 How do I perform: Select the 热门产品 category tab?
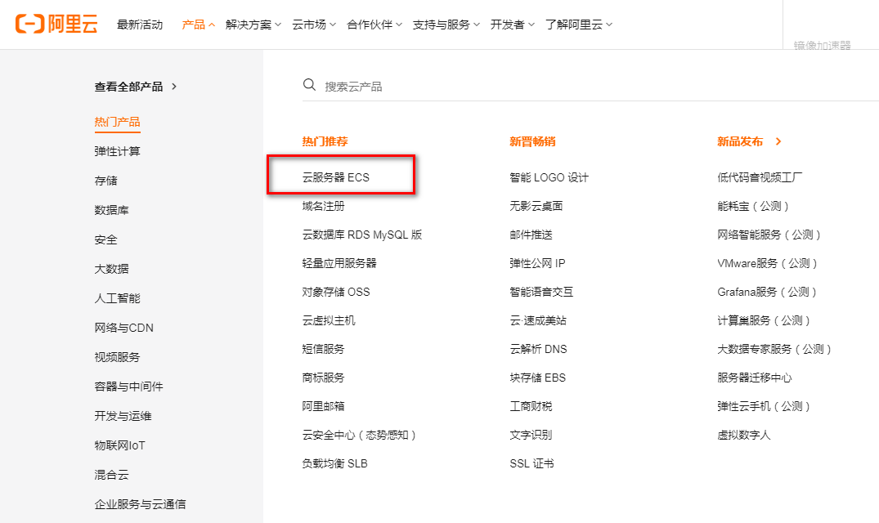pyautogui.click(x=117, y=122)
